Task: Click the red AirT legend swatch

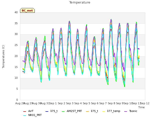Action: click(24, 111)
